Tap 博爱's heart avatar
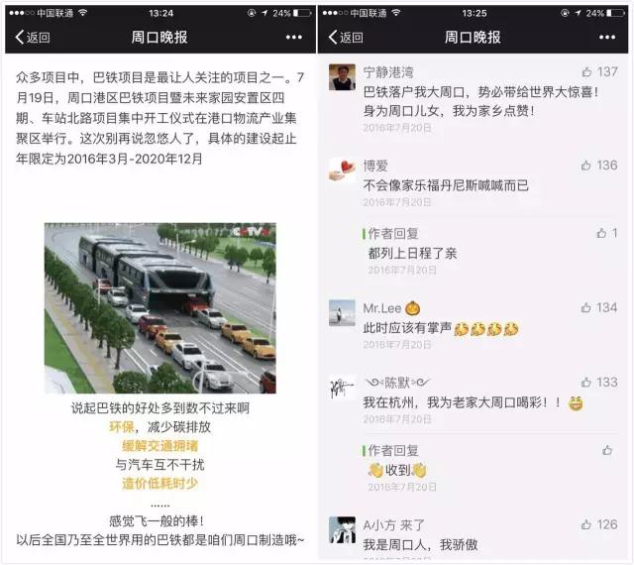This screenshot has height=565, width=634. pos(342,170)
